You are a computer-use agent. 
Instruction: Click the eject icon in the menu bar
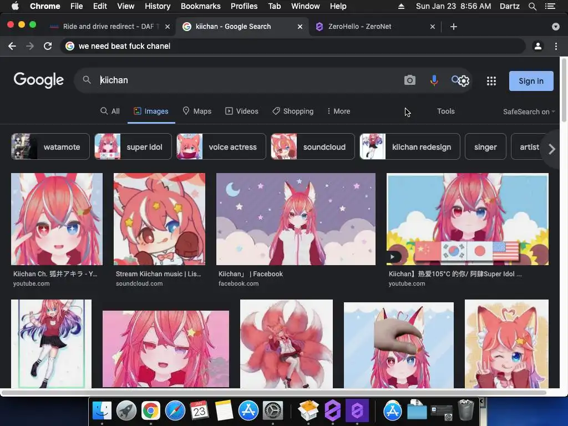(401, 6)
